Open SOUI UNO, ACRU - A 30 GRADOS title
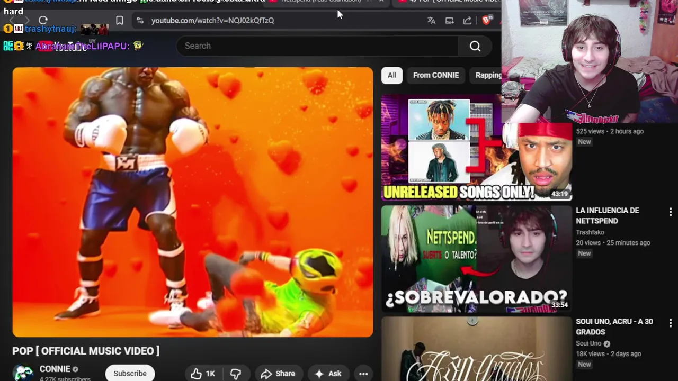 tap(614, 327)
